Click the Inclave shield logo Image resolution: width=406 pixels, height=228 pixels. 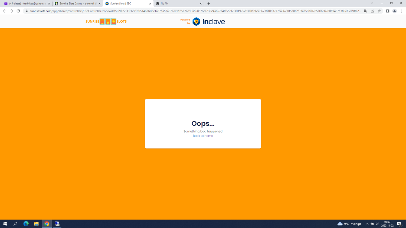pyautogui.click(x=196, y=22)
